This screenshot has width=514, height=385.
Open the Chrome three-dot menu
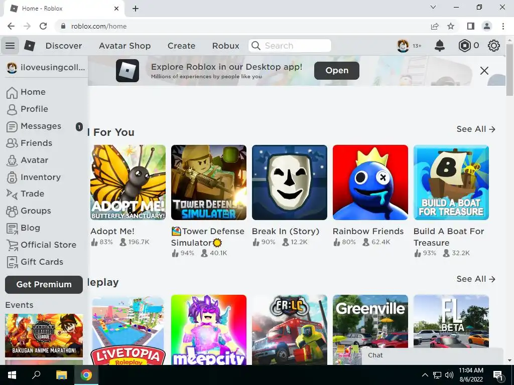coord(503,26)
